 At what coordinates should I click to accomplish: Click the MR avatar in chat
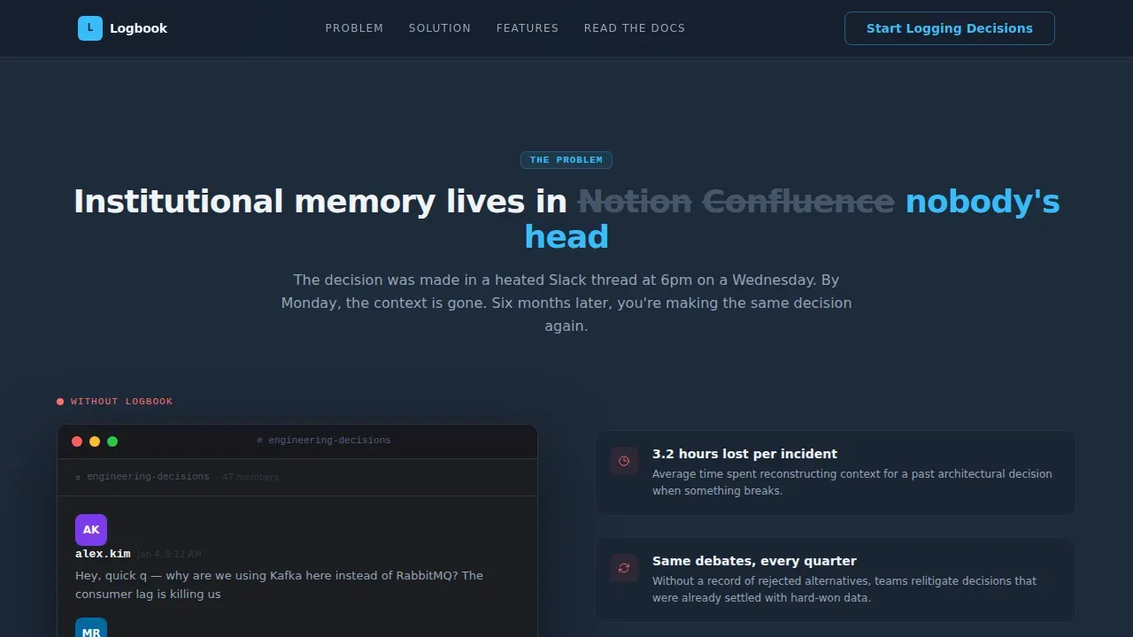(91, 627)
